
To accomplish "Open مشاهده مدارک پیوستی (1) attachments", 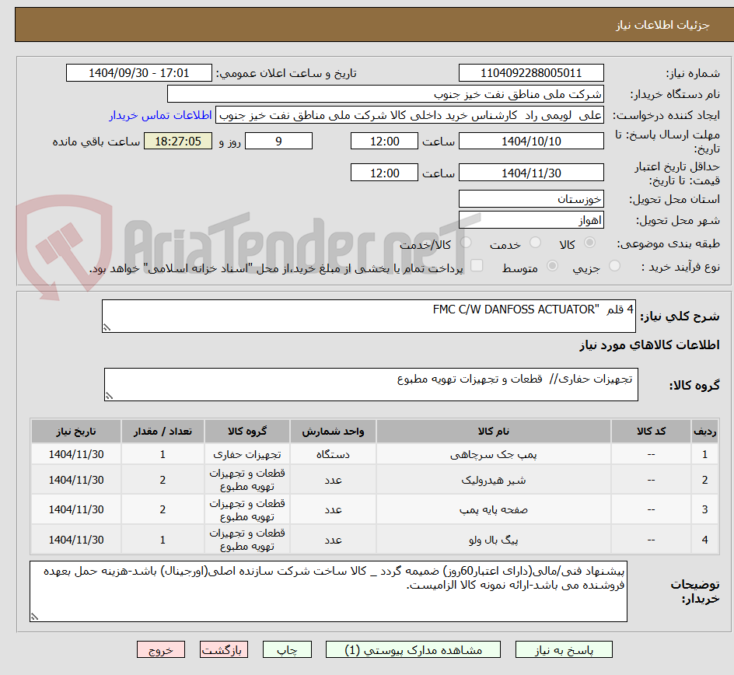I will tap(413, 649).
